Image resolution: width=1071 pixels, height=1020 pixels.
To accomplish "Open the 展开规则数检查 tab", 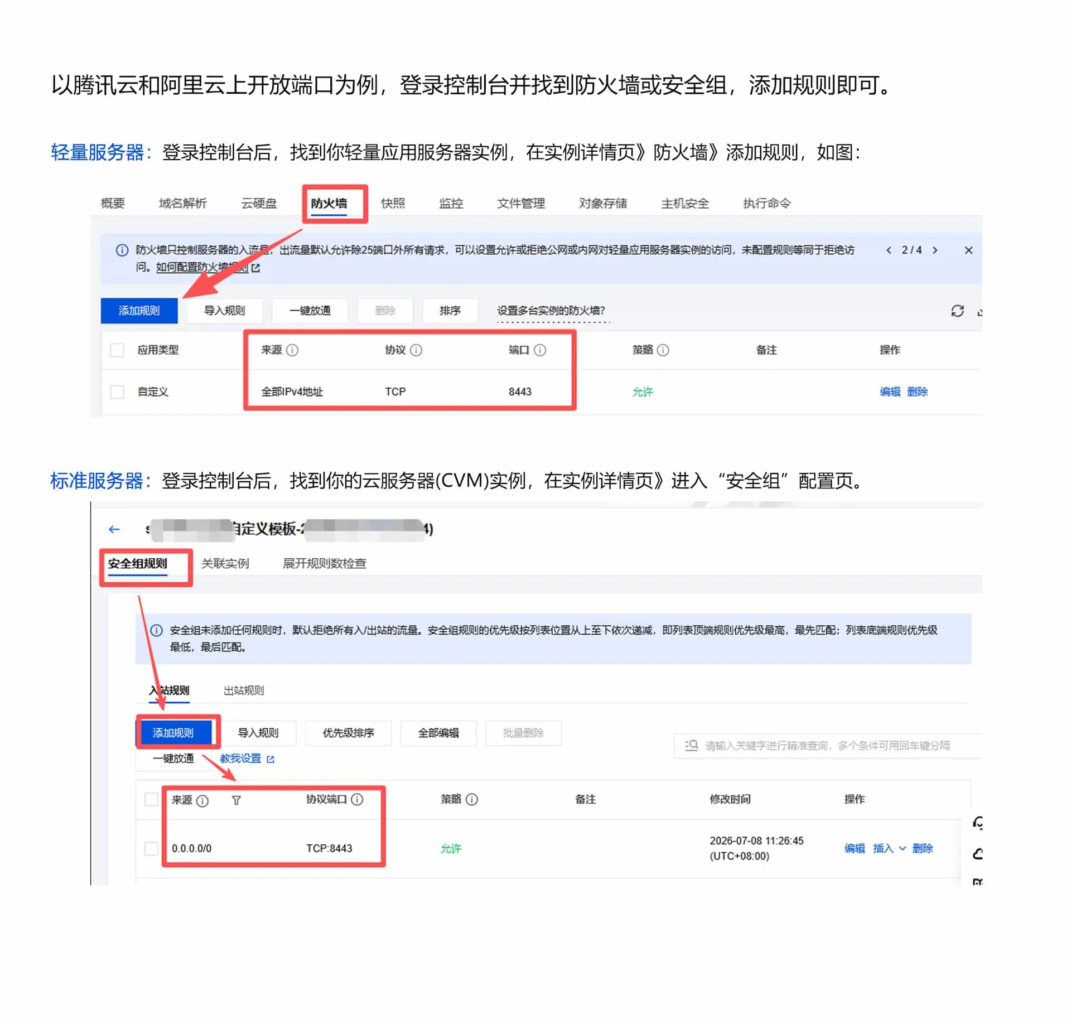I will pos(325,563).
